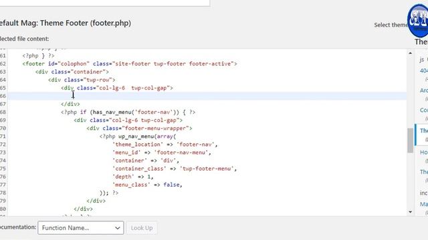Open the Function Name documentation dropdown
Screen dimensions: 428x240
pyautogui.click(x=81, y=228)
